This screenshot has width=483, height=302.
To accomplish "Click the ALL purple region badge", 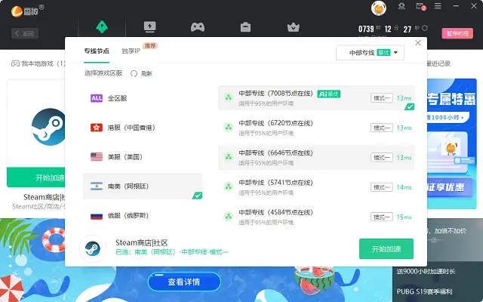I will click(x=97, y=98).
